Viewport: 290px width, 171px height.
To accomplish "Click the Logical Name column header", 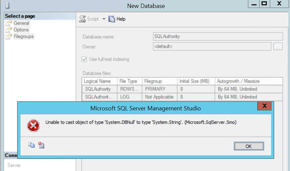I will pos(100,81).
